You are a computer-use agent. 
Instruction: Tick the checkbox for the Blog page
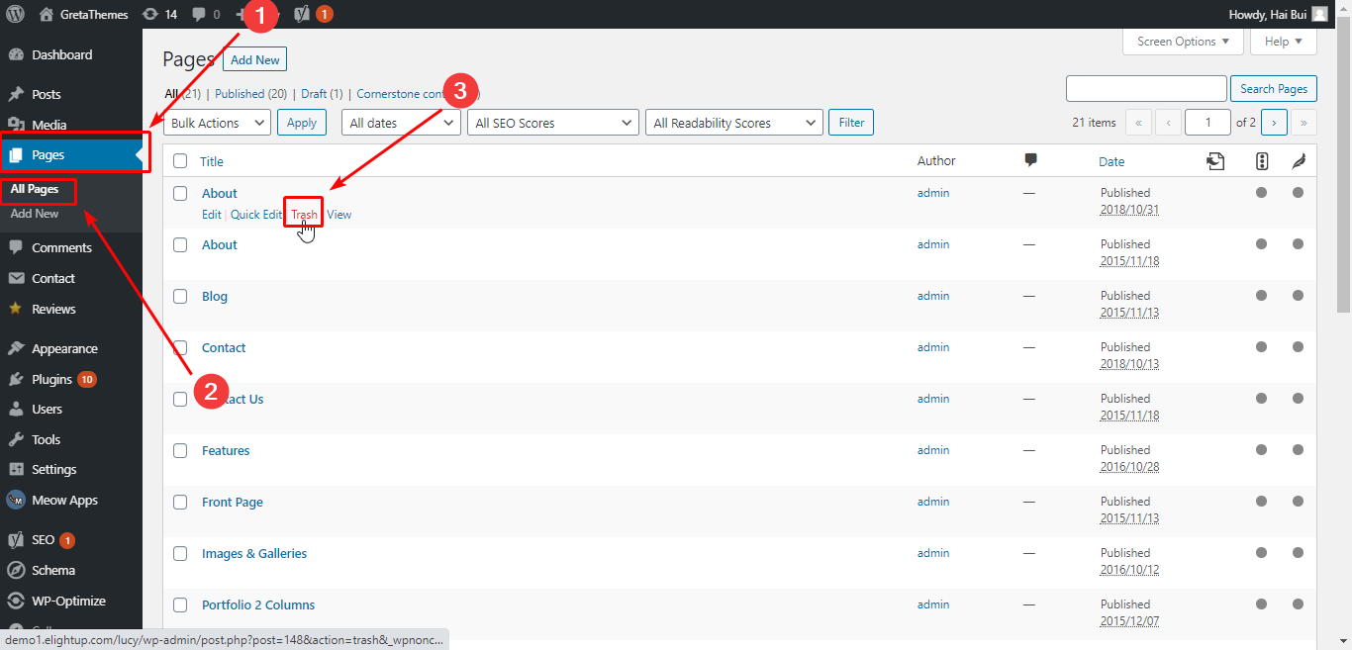(x=179, y=296)
